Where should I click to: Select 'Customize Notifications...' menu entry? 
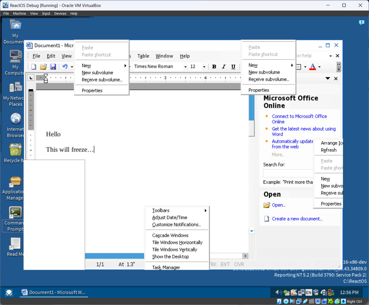coord(177,225)
